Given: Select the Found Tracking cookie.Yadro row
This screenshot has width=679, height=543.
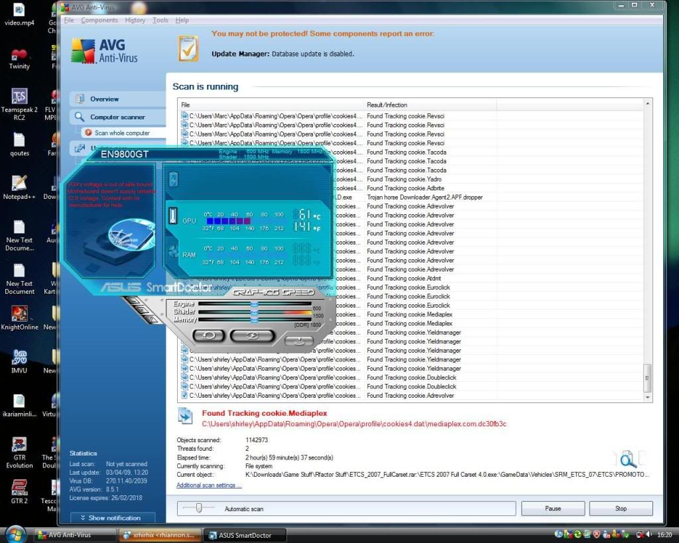Looking at the screenshot, I should tap(411, 179).
